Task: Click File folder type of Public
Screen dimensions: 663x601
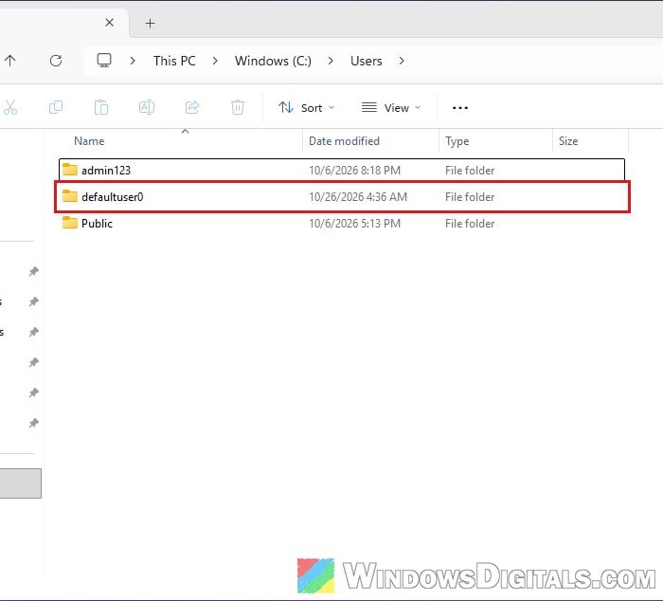Action: click(x=470, y=224)
